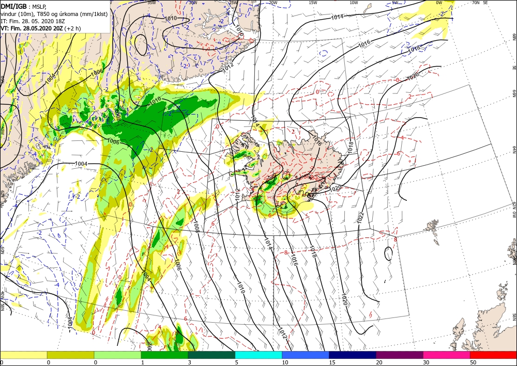This screenshot has height=366, width=517.
Task: Click the '25W' longitude label at top
Action: 233,3
